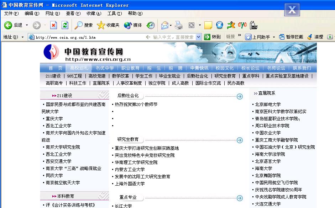The width and height of the screenshot is (335, 208).
Task: Expand the 链接 links chevron
Action: (240, 35)
